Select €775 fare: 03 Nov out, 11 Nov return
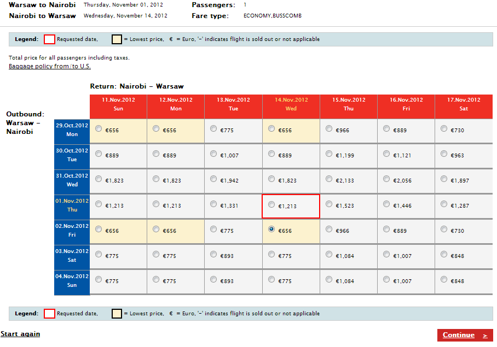The height and width of the screenshot is (347, 497). pos(99,254)
